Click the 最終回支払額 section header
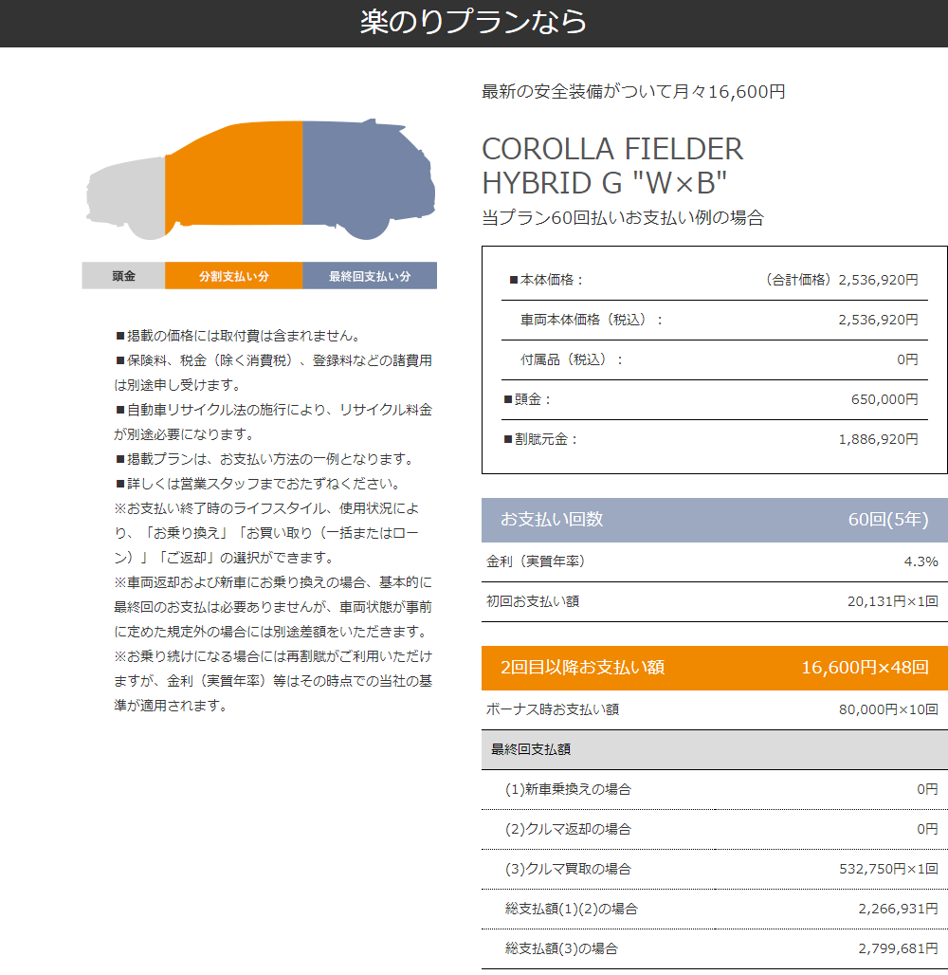Image resolution: width=948 pixels, height=975 pixels. point(714,750)
